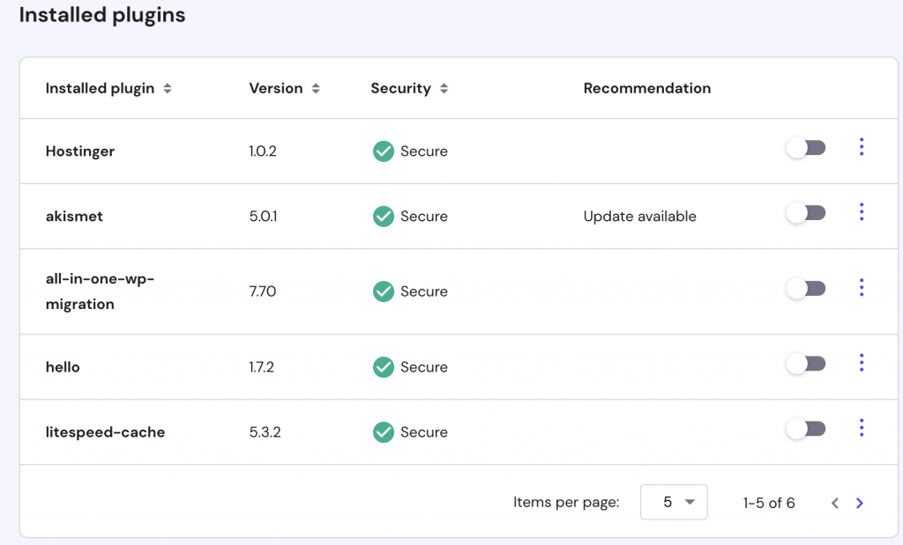The image size is (903, 545).
Task: Click the green Secure checkmark for akismet
Action: point(383,217)
